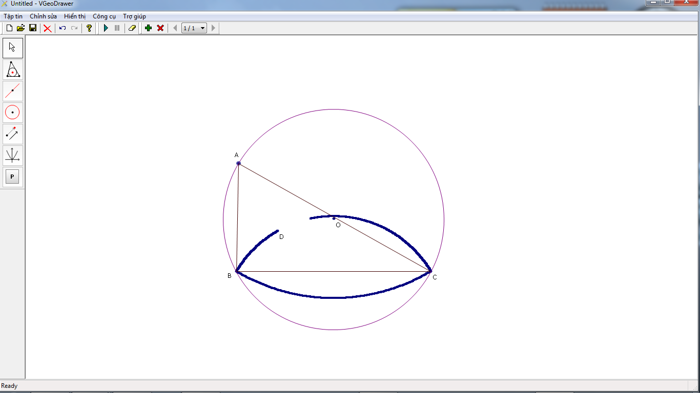
Task: Select the red circle tool
Action: point(13,113)
